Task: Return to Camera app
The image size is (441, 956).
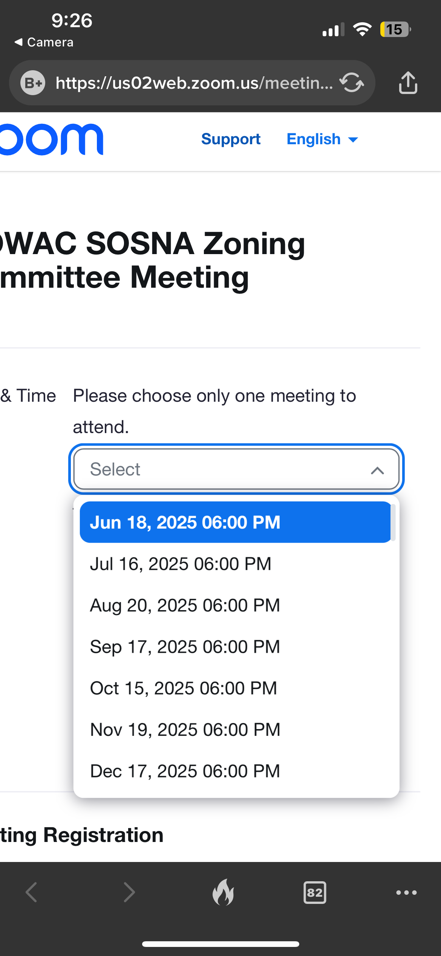Action: [44, 42]
